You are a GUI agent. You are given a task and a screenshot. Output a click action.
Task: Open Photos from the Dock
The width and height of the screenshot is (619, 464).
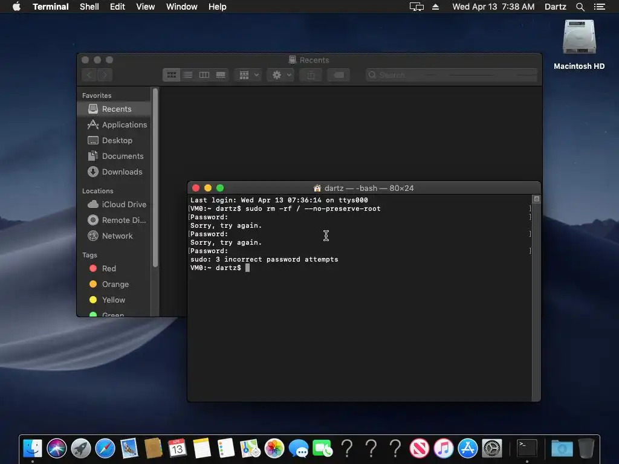[x=274, y=449]
